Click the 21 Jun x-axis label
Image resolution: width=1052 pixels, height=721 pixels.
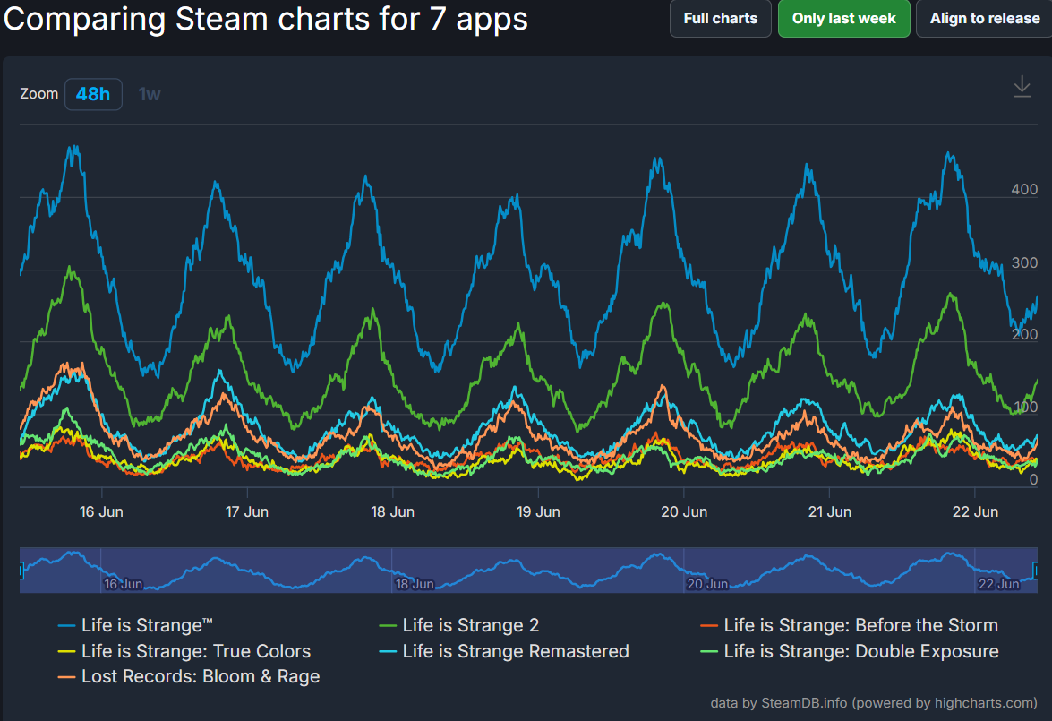tap(829, 511)
